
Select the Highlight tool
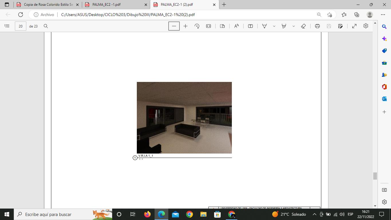point(284,26)
